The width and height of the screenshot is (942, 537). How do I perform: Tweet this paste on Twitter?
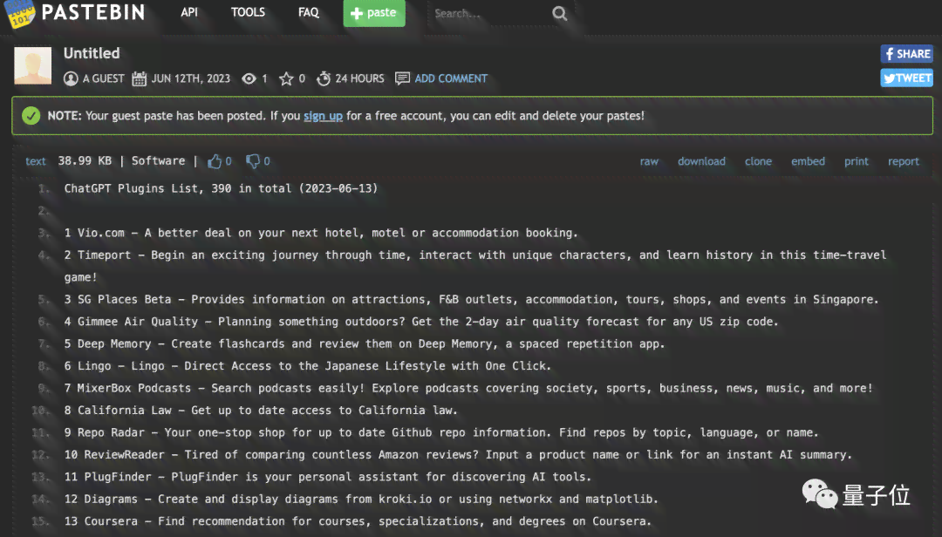(x=906, y=78)
